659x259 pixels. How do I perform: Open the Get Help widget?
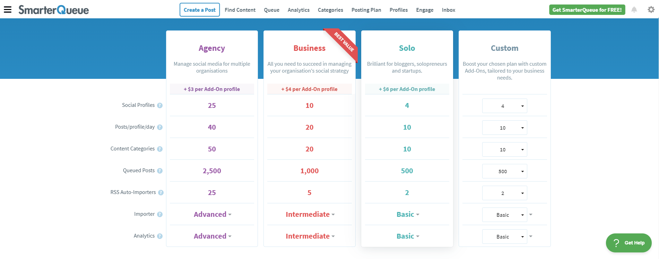click(x=628, y=243)
